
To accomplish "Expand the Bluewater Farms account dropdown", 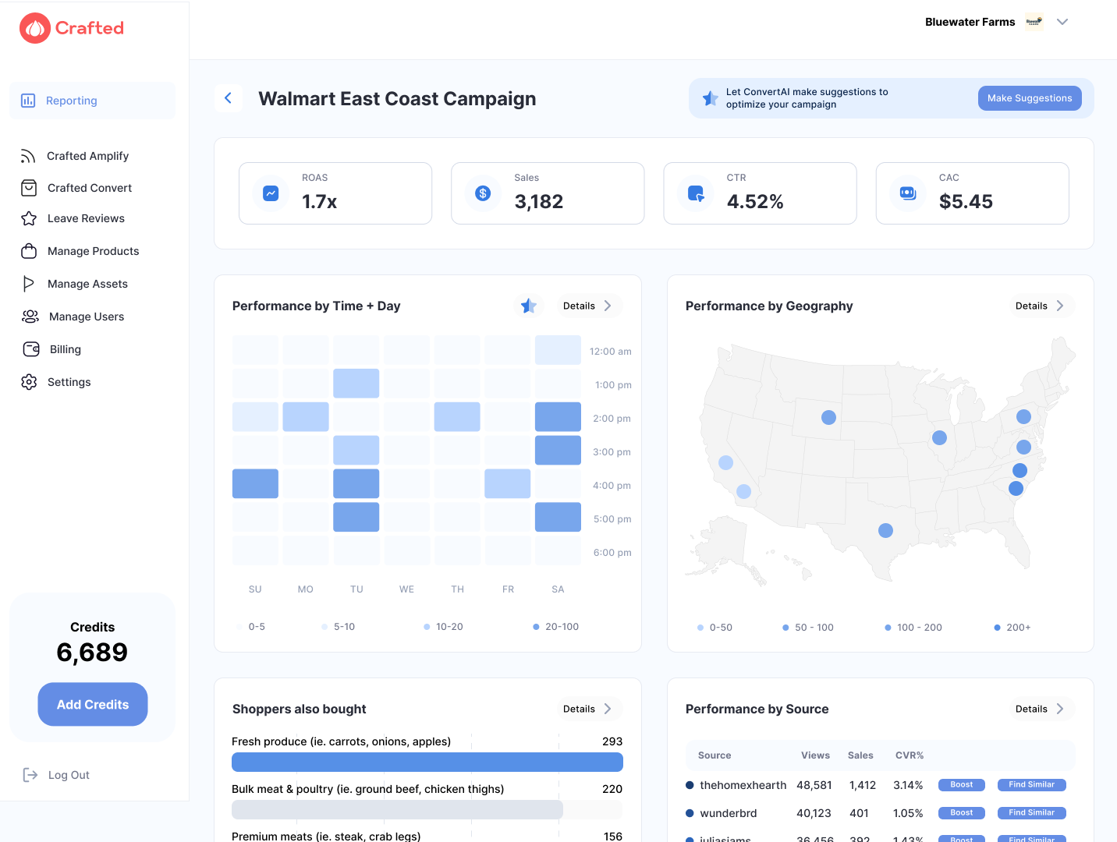I will (x=1062, y=22).
